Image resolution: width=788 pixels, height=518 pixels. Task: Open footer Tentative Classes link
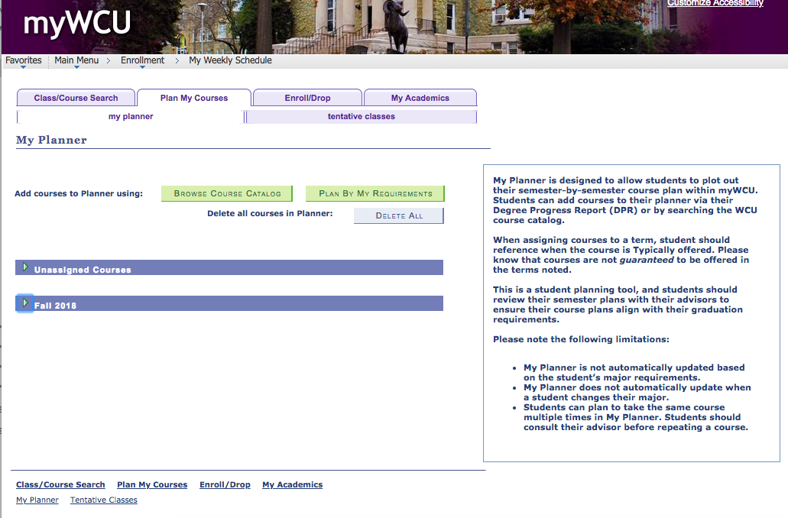[103, 500]
